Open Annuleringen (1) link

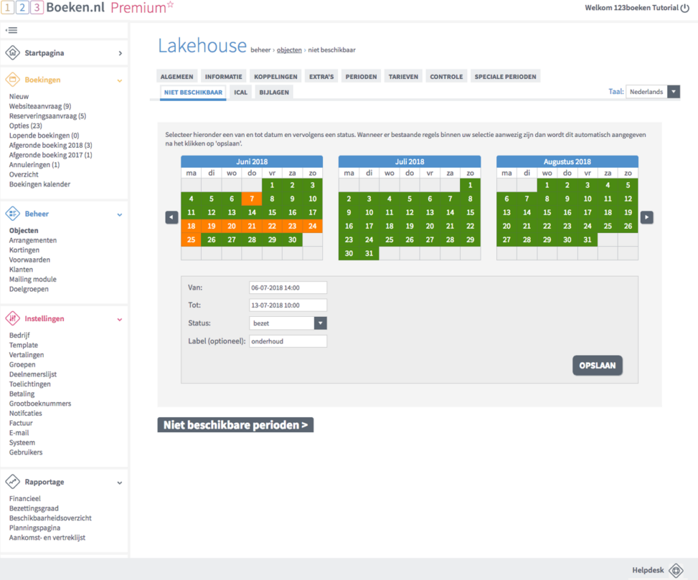34,165
